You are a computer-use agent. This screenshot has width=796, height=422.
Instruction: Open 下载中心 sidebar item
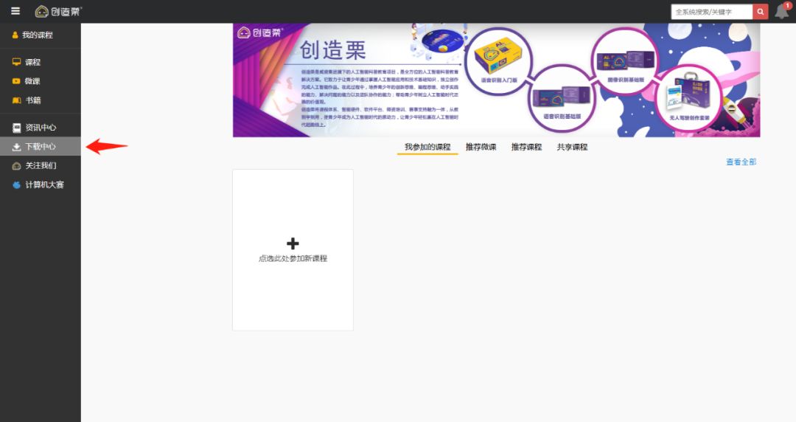[x=40, y=146]
